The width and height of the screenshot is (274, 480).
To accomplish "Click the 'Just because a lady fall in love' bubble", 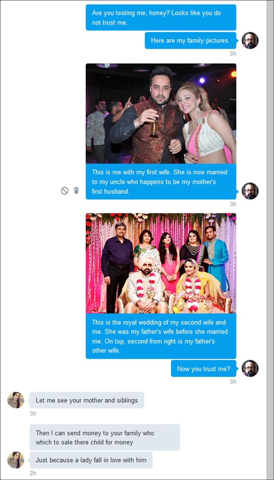I will [91, 460].
